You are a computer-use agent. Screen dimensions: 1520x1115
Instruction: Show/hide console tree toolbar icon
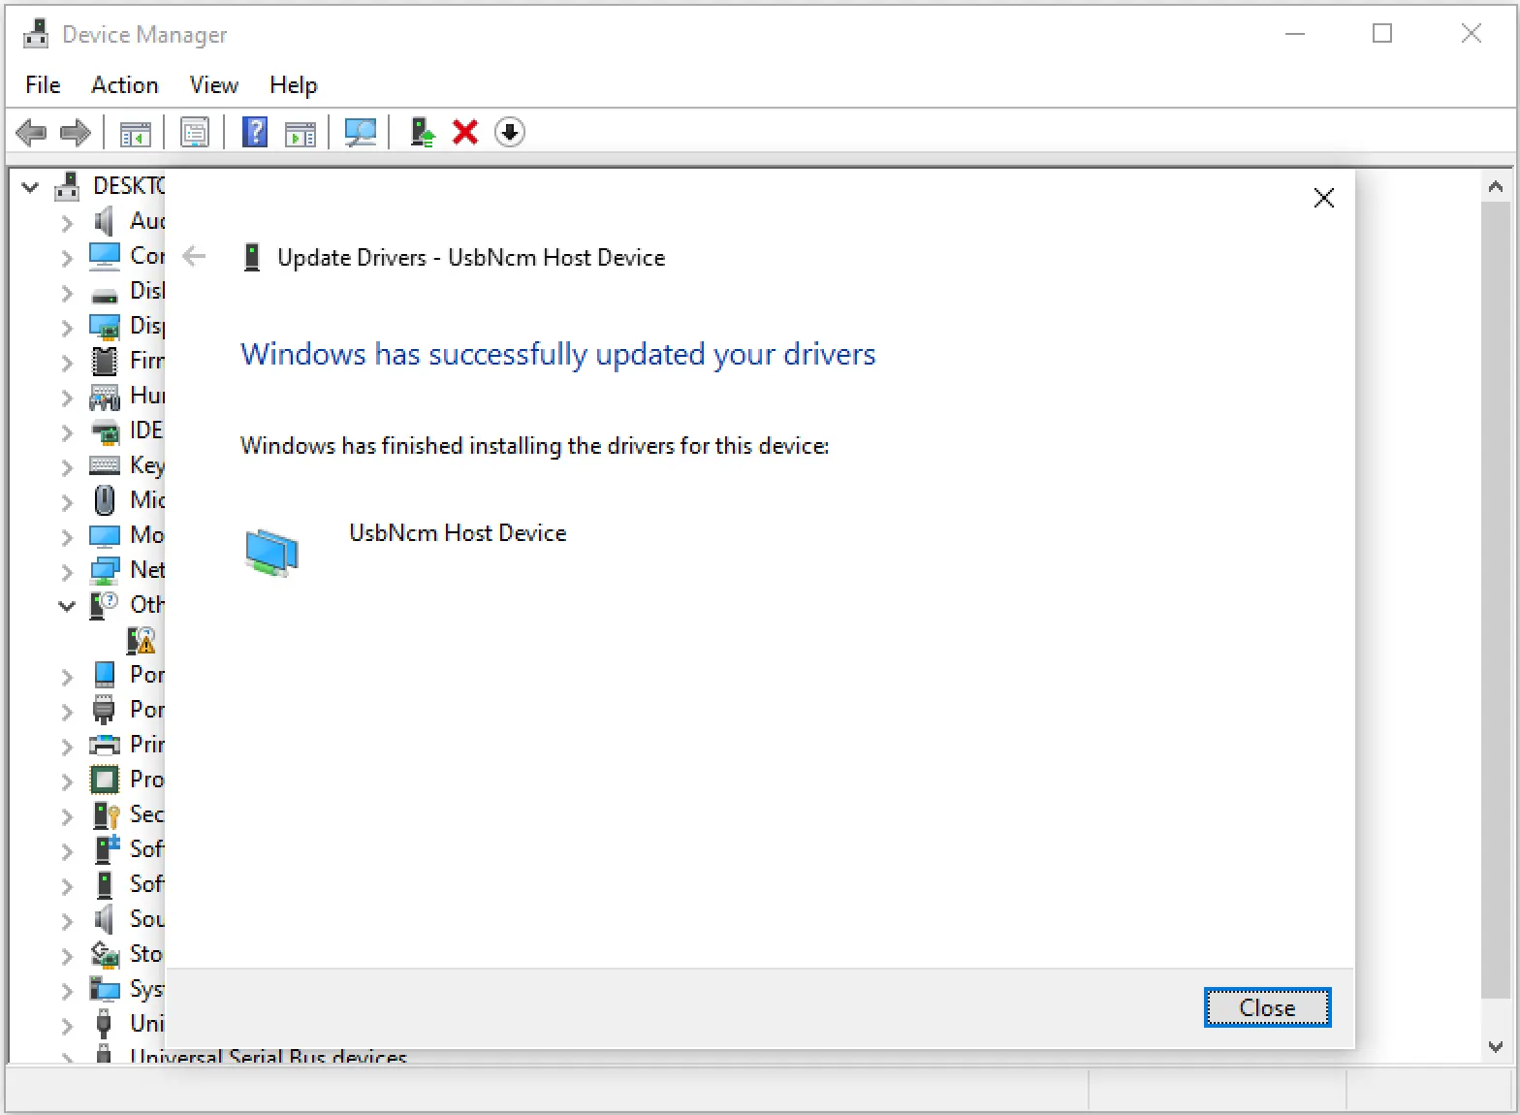pyautogui.click(x=135, y=133)
